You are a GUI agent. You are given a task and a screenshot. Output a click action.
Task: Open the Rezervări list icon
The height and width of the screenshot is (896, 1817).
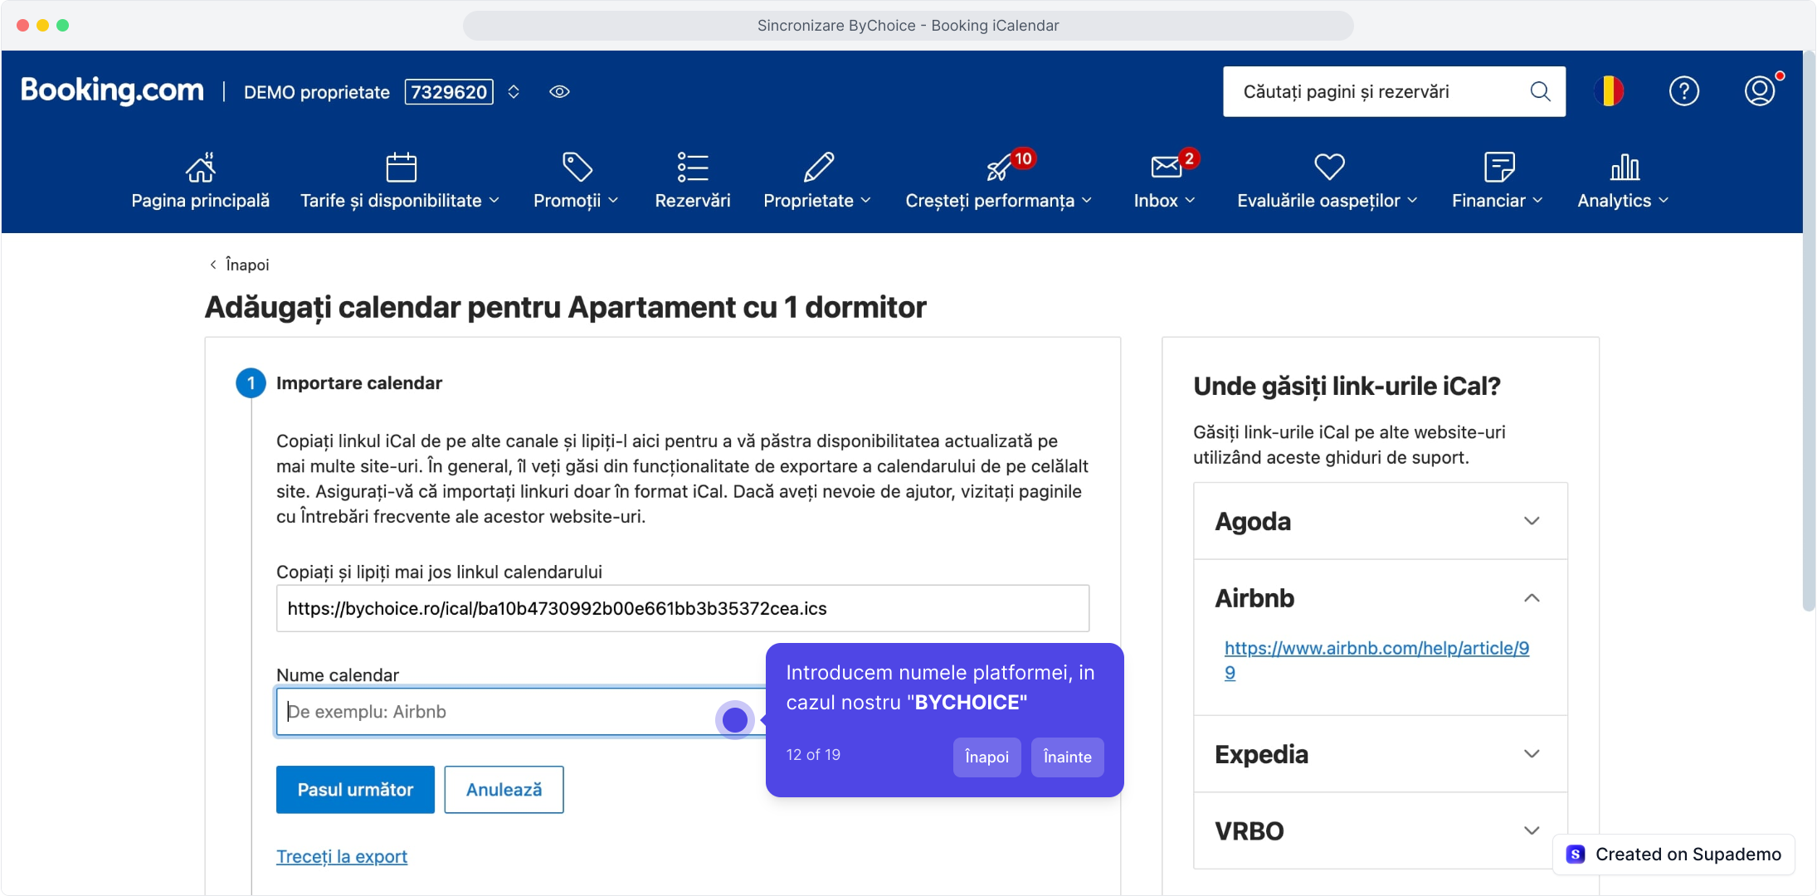(x=692, y=167)
